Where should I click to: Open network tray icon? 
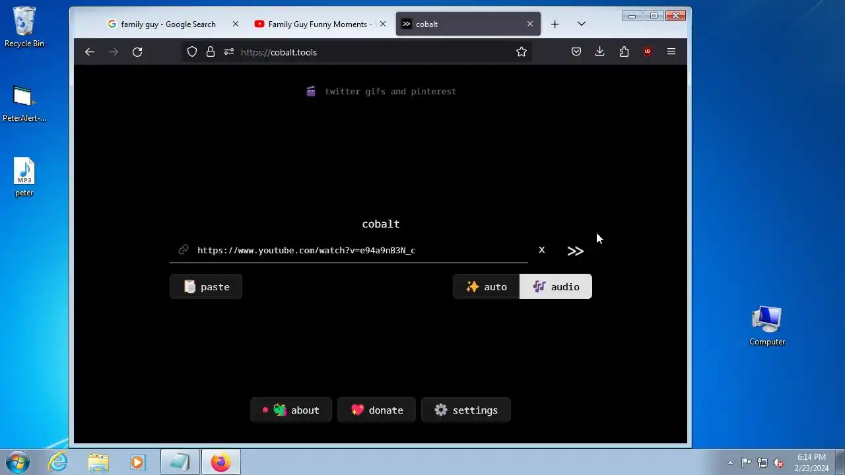click(762, 462)
